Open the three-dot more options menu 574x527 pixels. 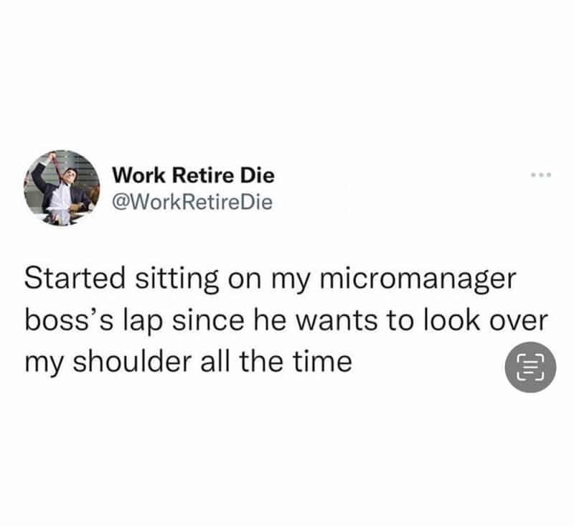(538, 175)
